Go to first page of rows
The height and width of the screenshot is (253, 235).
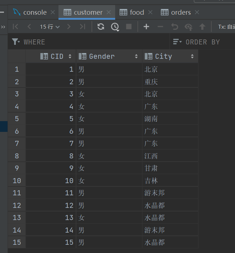(x=15, y=27)
